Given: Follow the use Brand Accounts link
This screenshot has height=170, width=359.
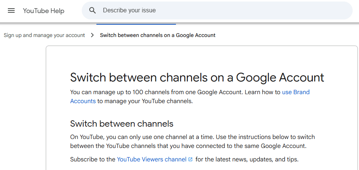Looking at the screenshot, I should [296, 92].
